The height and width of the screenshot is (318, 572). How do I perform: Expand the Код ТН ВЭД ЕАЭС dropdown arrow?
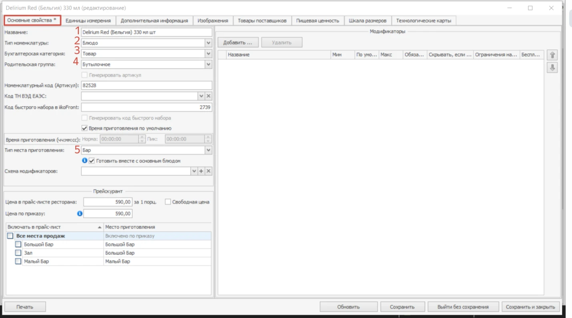[201, 96]
